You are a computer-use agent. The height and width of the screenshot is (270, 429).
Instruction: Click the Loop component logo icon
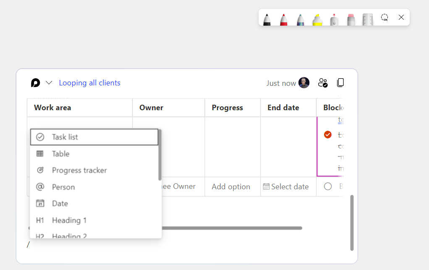click(x=36, y=83)
